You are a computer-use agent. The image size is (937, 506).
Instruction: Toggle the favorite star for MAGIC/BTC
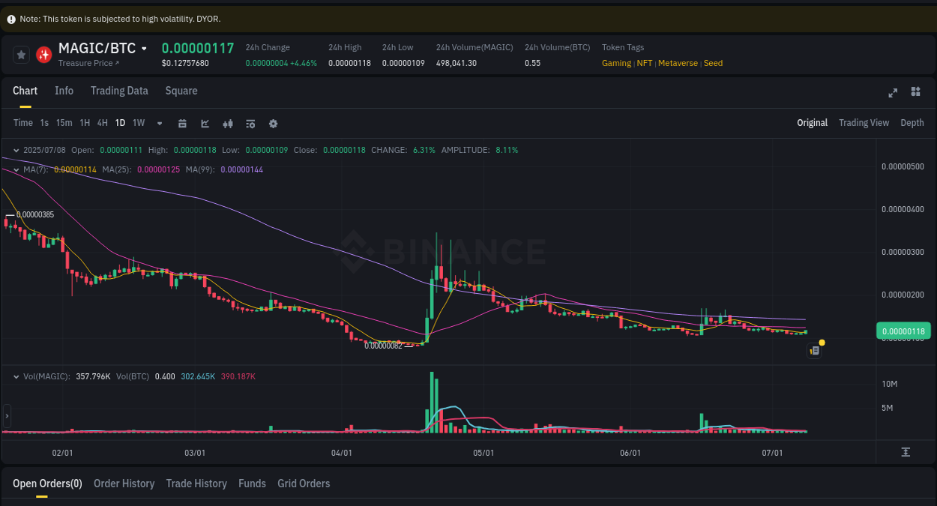pos(20,54)
